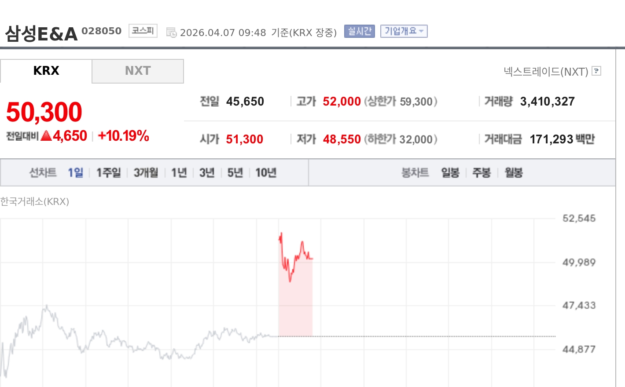Click the 코스피 market badge
This screenshot has width=625, height=387.
tap(142, 31)
